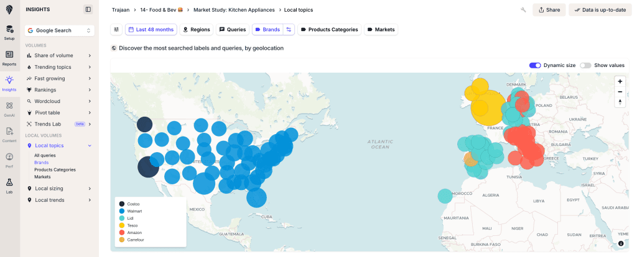Image resolution: width=637 pixels, height=257 pixels.
Task: Click the wrench settings icon
Action: click(x=523, y=10)
